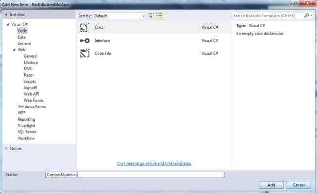Viewport: 317px width, 193px height.
Task: Close the Add New Item dialog
Action: [x=308, y=3]
